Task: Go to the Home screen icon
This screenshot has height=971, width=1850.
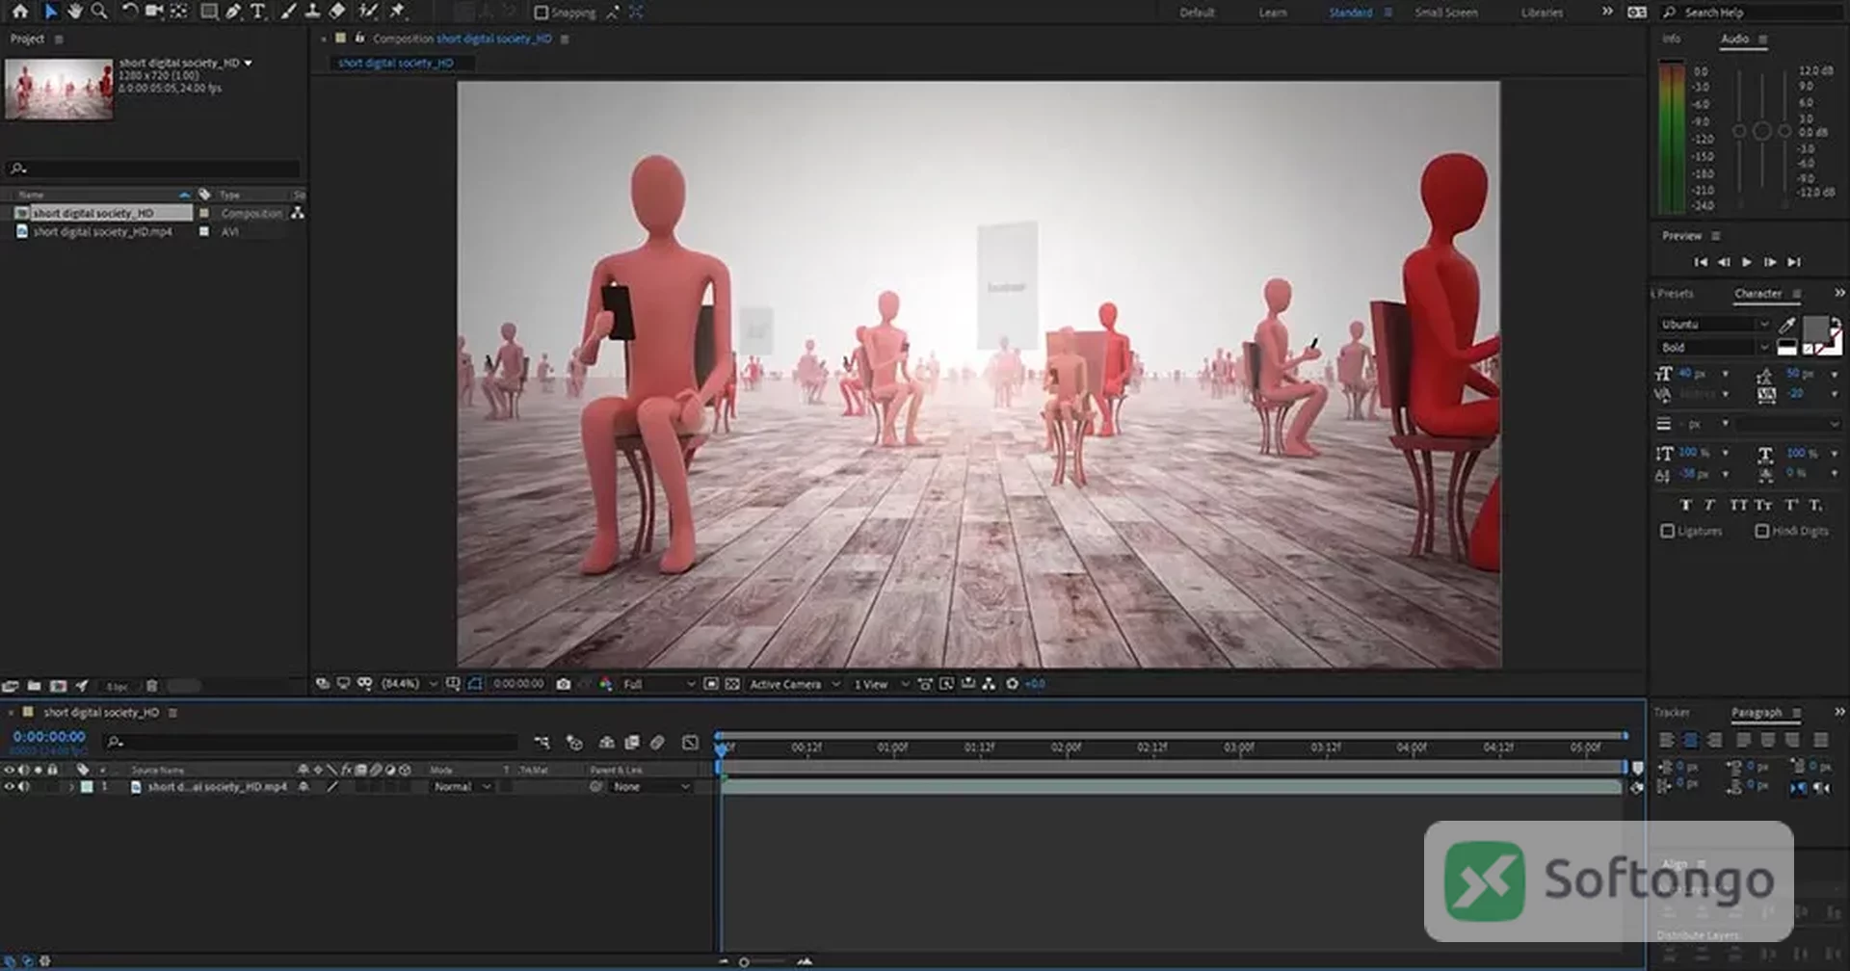Action: point(20,12)
